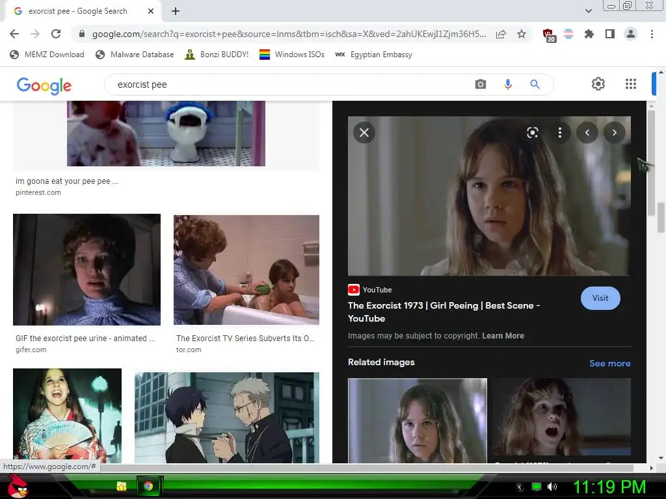Reload the current page
This screenshot has width=666, height=499.
(x=56, y=34)
